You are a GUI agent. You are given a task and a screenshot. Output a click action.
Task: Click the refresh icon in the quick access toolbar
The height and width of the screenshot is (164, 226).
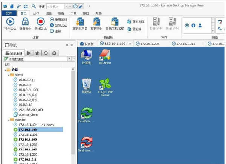(x=26, y=6)
